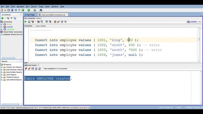Add a new connection with green plus icon
This screenshot has height=114, width=203.
coord(2,18)
